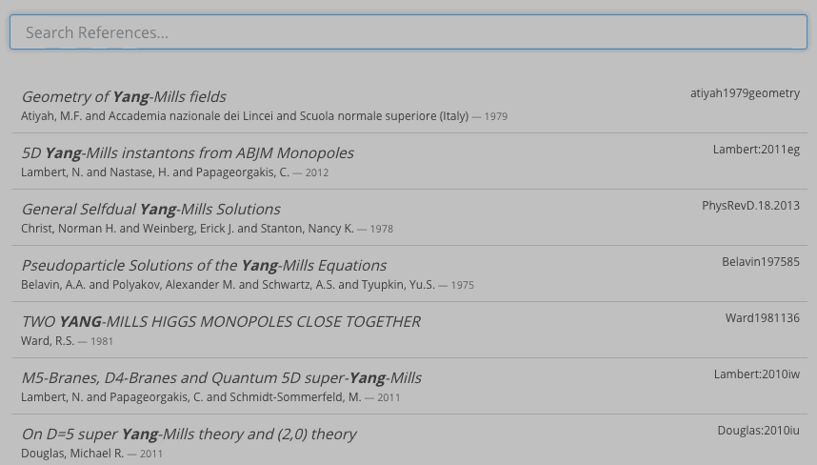The width and height of the screenshot is (817, 465).
Task: Open TWO YANG-MILLS HIGGS MONOPOLES CLOSE TOGETHER
Action: click(221, 322)
